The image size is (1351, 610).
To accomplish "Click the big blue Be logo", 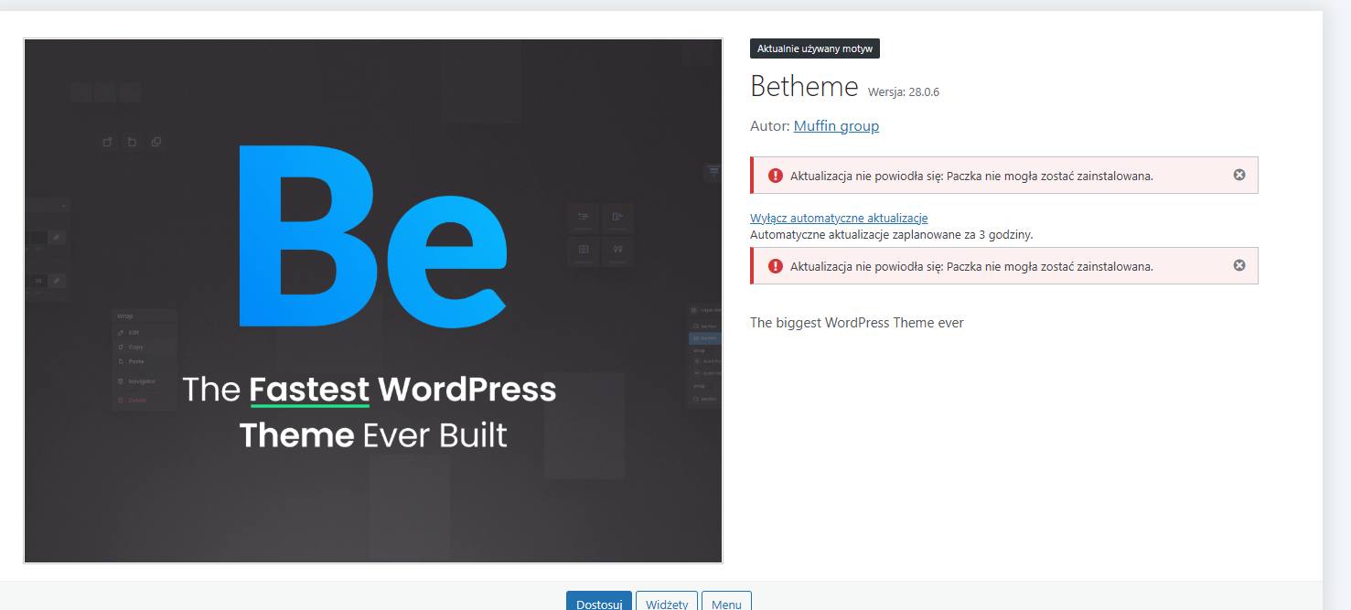I will tap(372, 236).
